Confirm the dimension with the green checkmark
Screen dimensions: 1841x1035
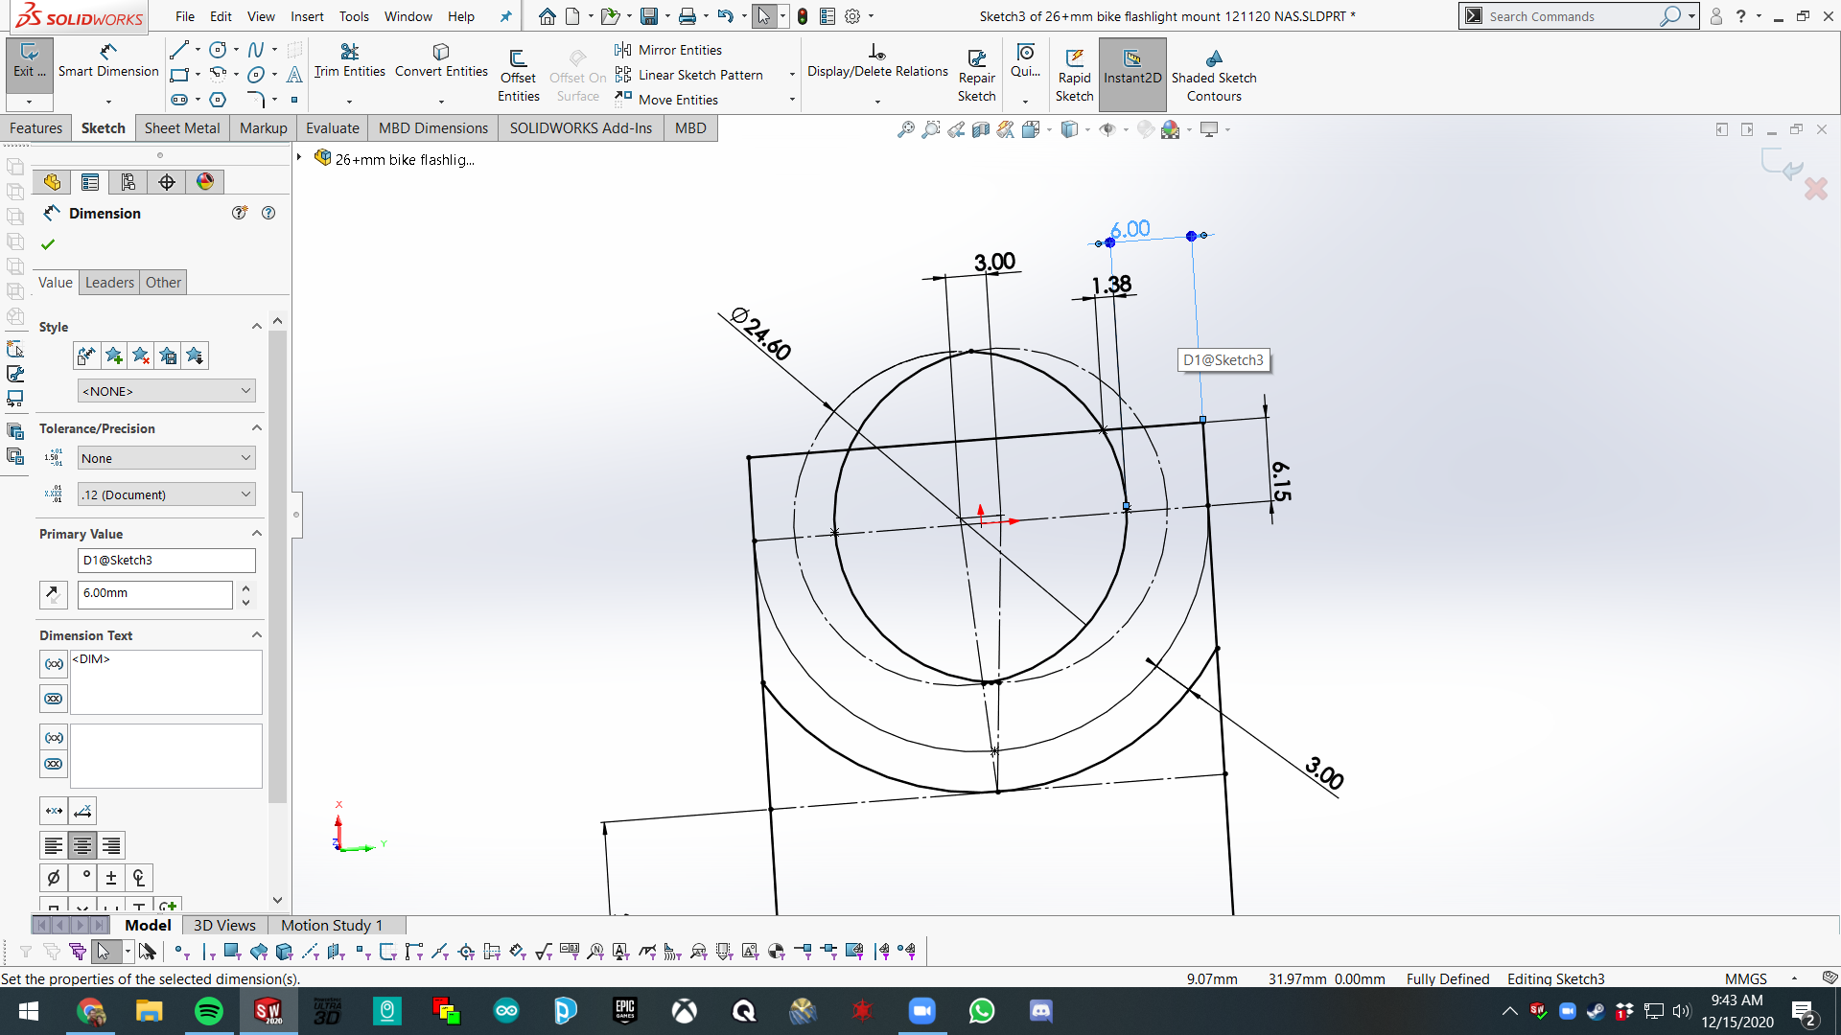click(48, 244)
